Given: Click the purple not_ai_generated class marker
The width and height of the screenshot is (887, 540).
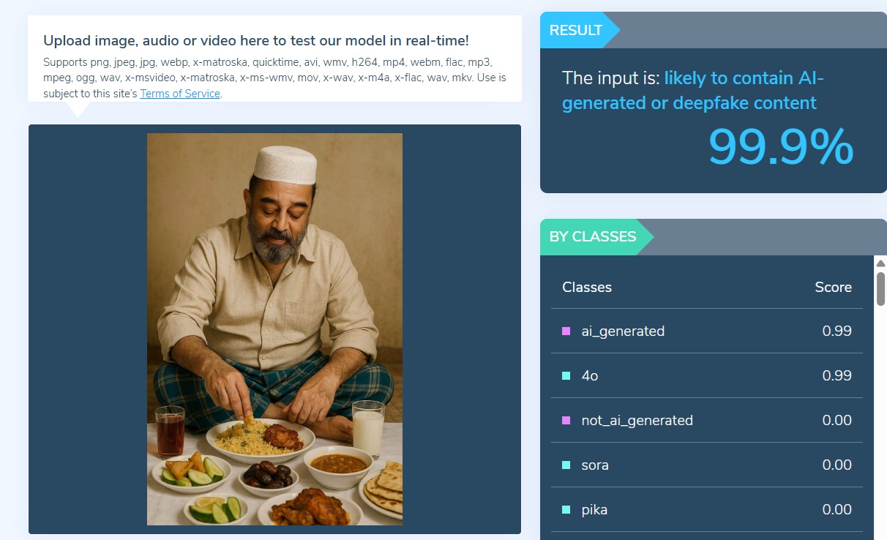Looking at the screenshot, I should point(566,421).
